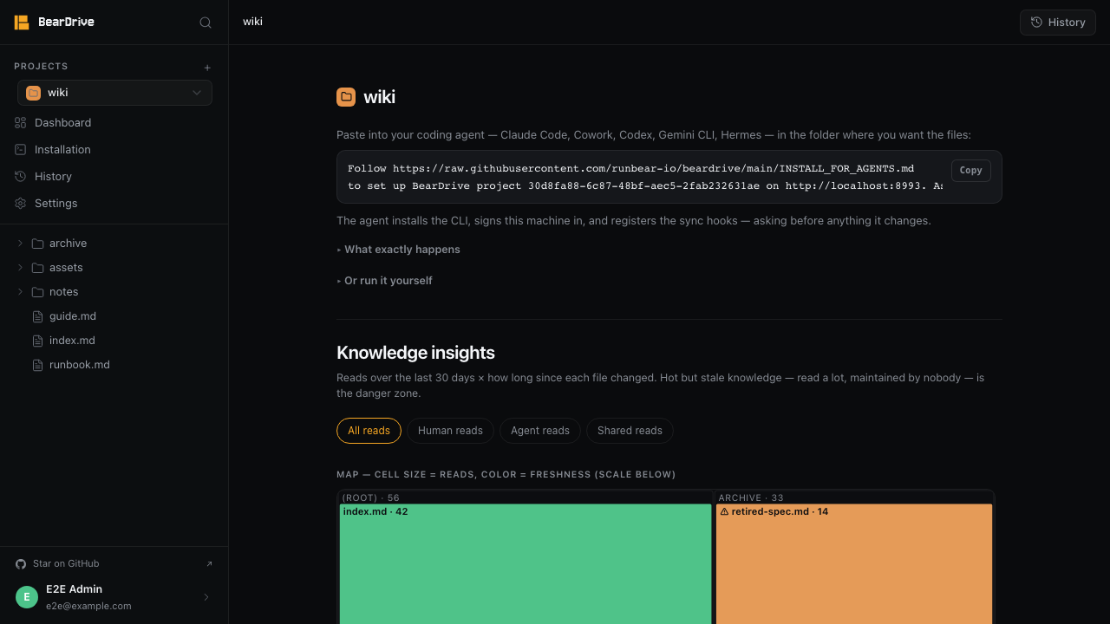Image resolution: width=1110 pixels, height=624 pixels.
Task: Click the runbook.md file icon
Action: 37,365
